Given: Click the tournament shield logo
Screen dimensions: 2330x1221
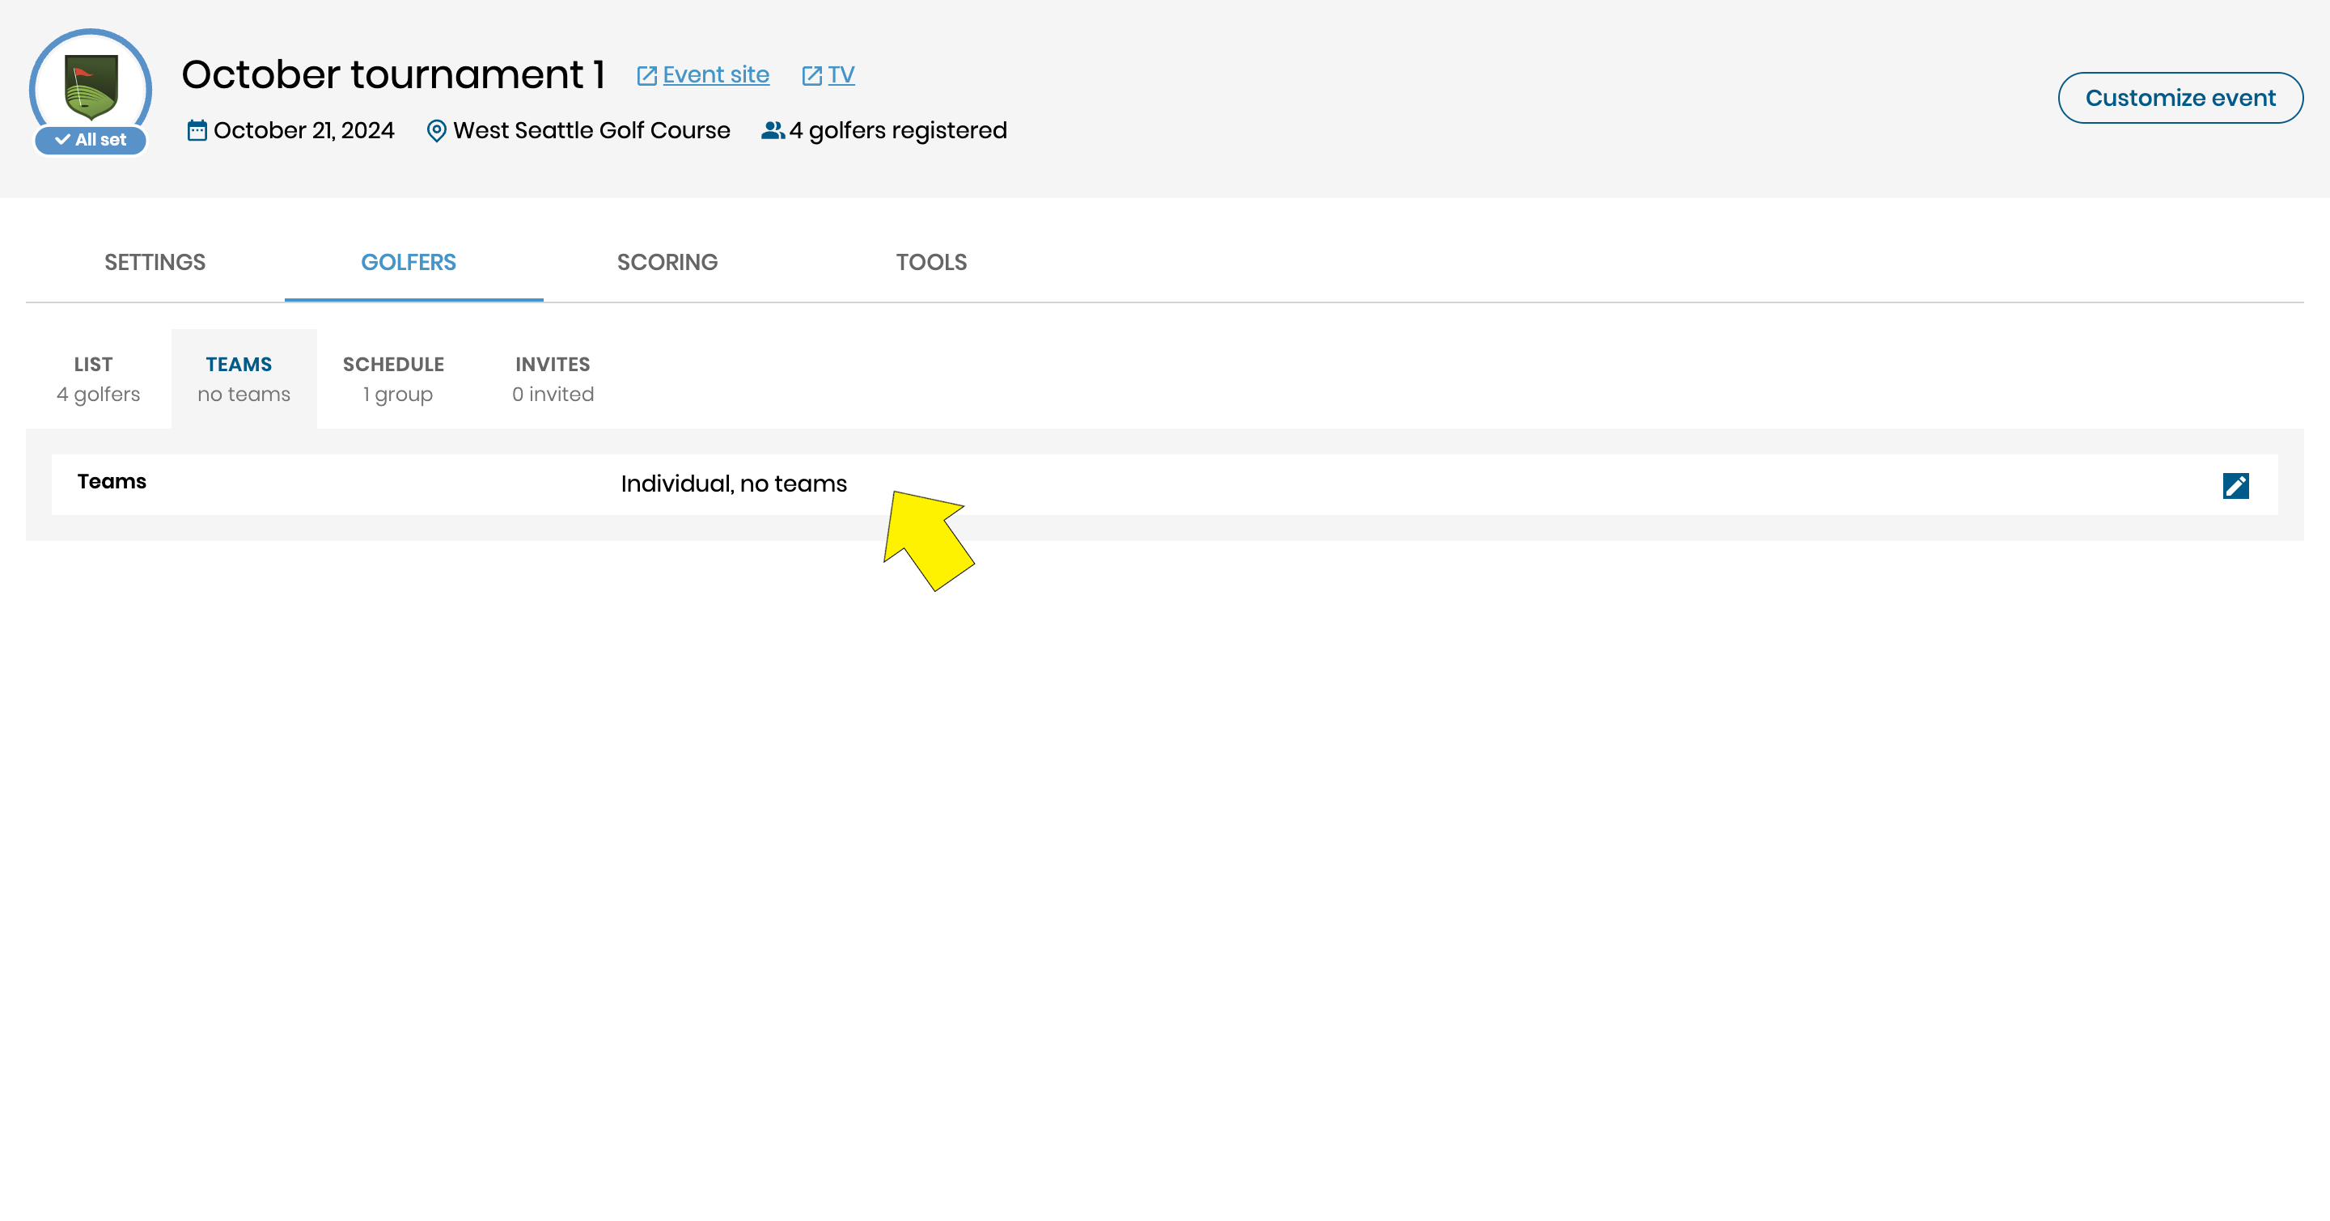Looking at the screenshot, I should pos(91,86).
